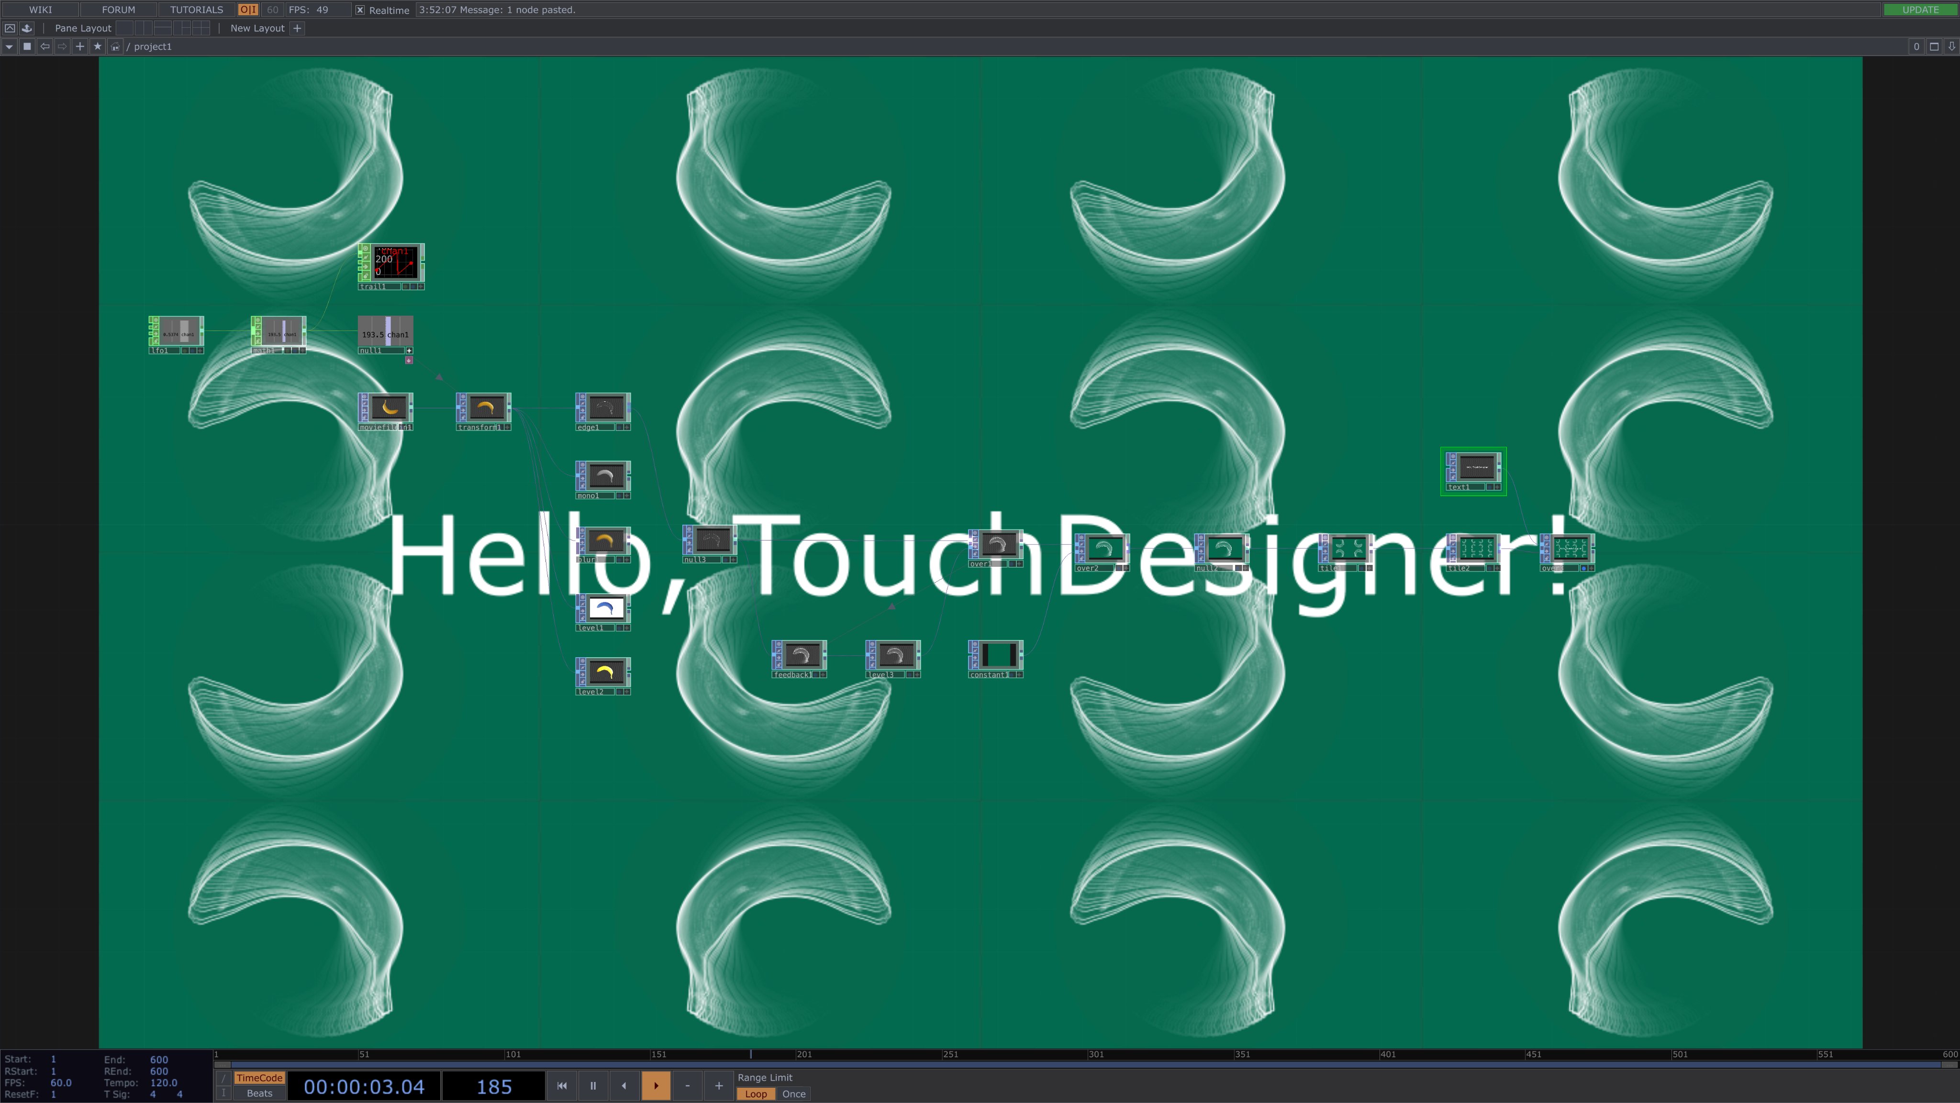The width and height of the screenshot is (1960, 1103).
Task: Jump to start of timeline
Action: (561, 1085)
